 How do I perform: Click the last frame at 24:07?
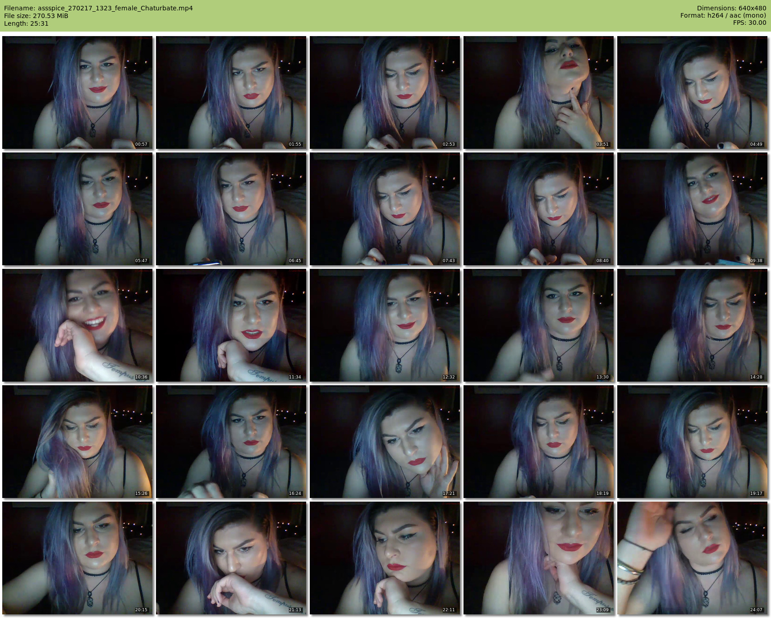coord(693,558)
